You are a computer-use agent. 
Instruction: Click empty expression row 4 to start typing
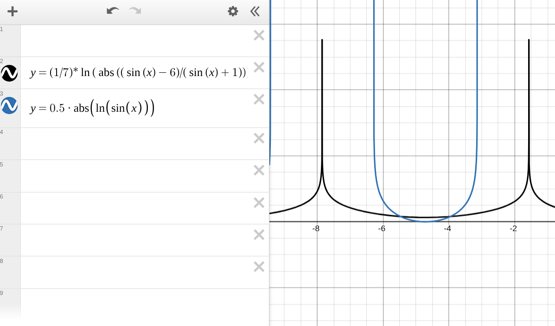(139, 143)
